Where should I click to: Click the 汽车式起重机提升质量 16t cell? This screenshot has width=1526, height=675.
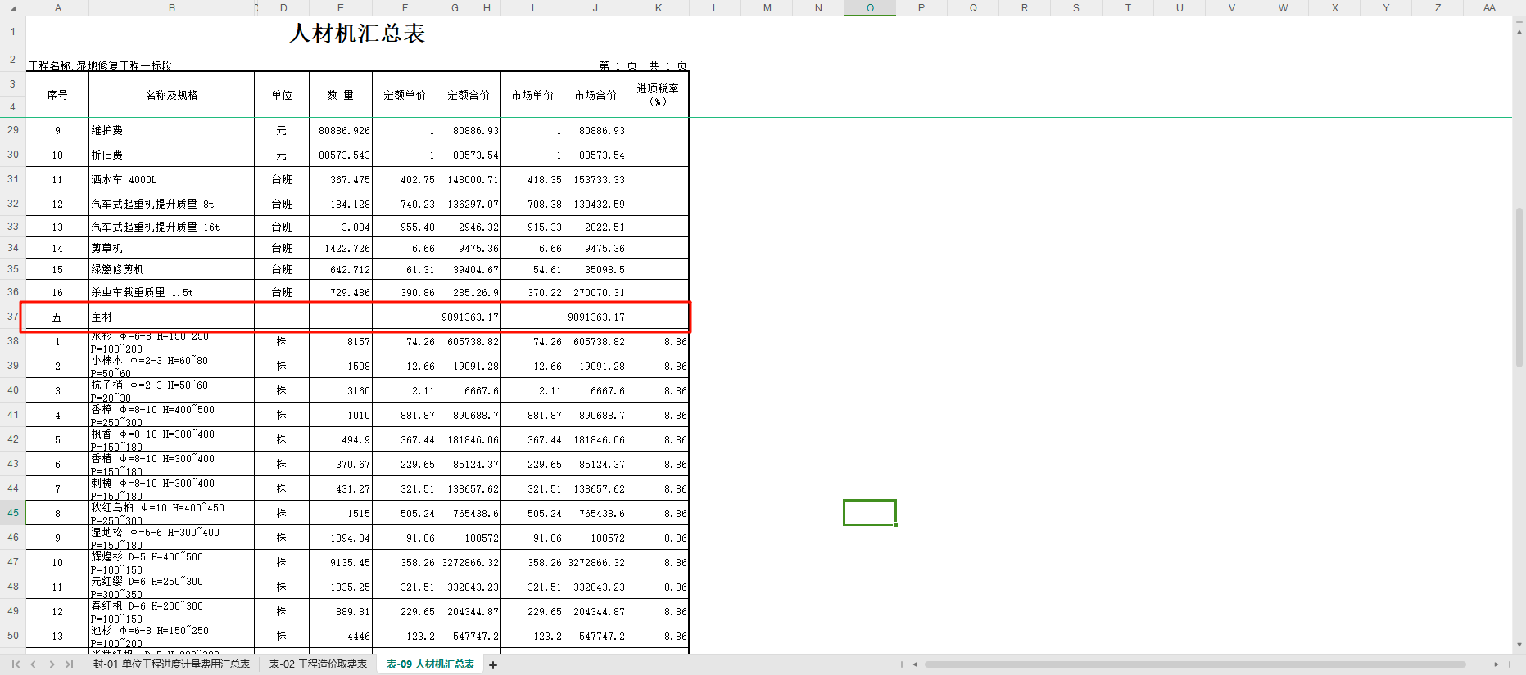[x=172, y=227]
